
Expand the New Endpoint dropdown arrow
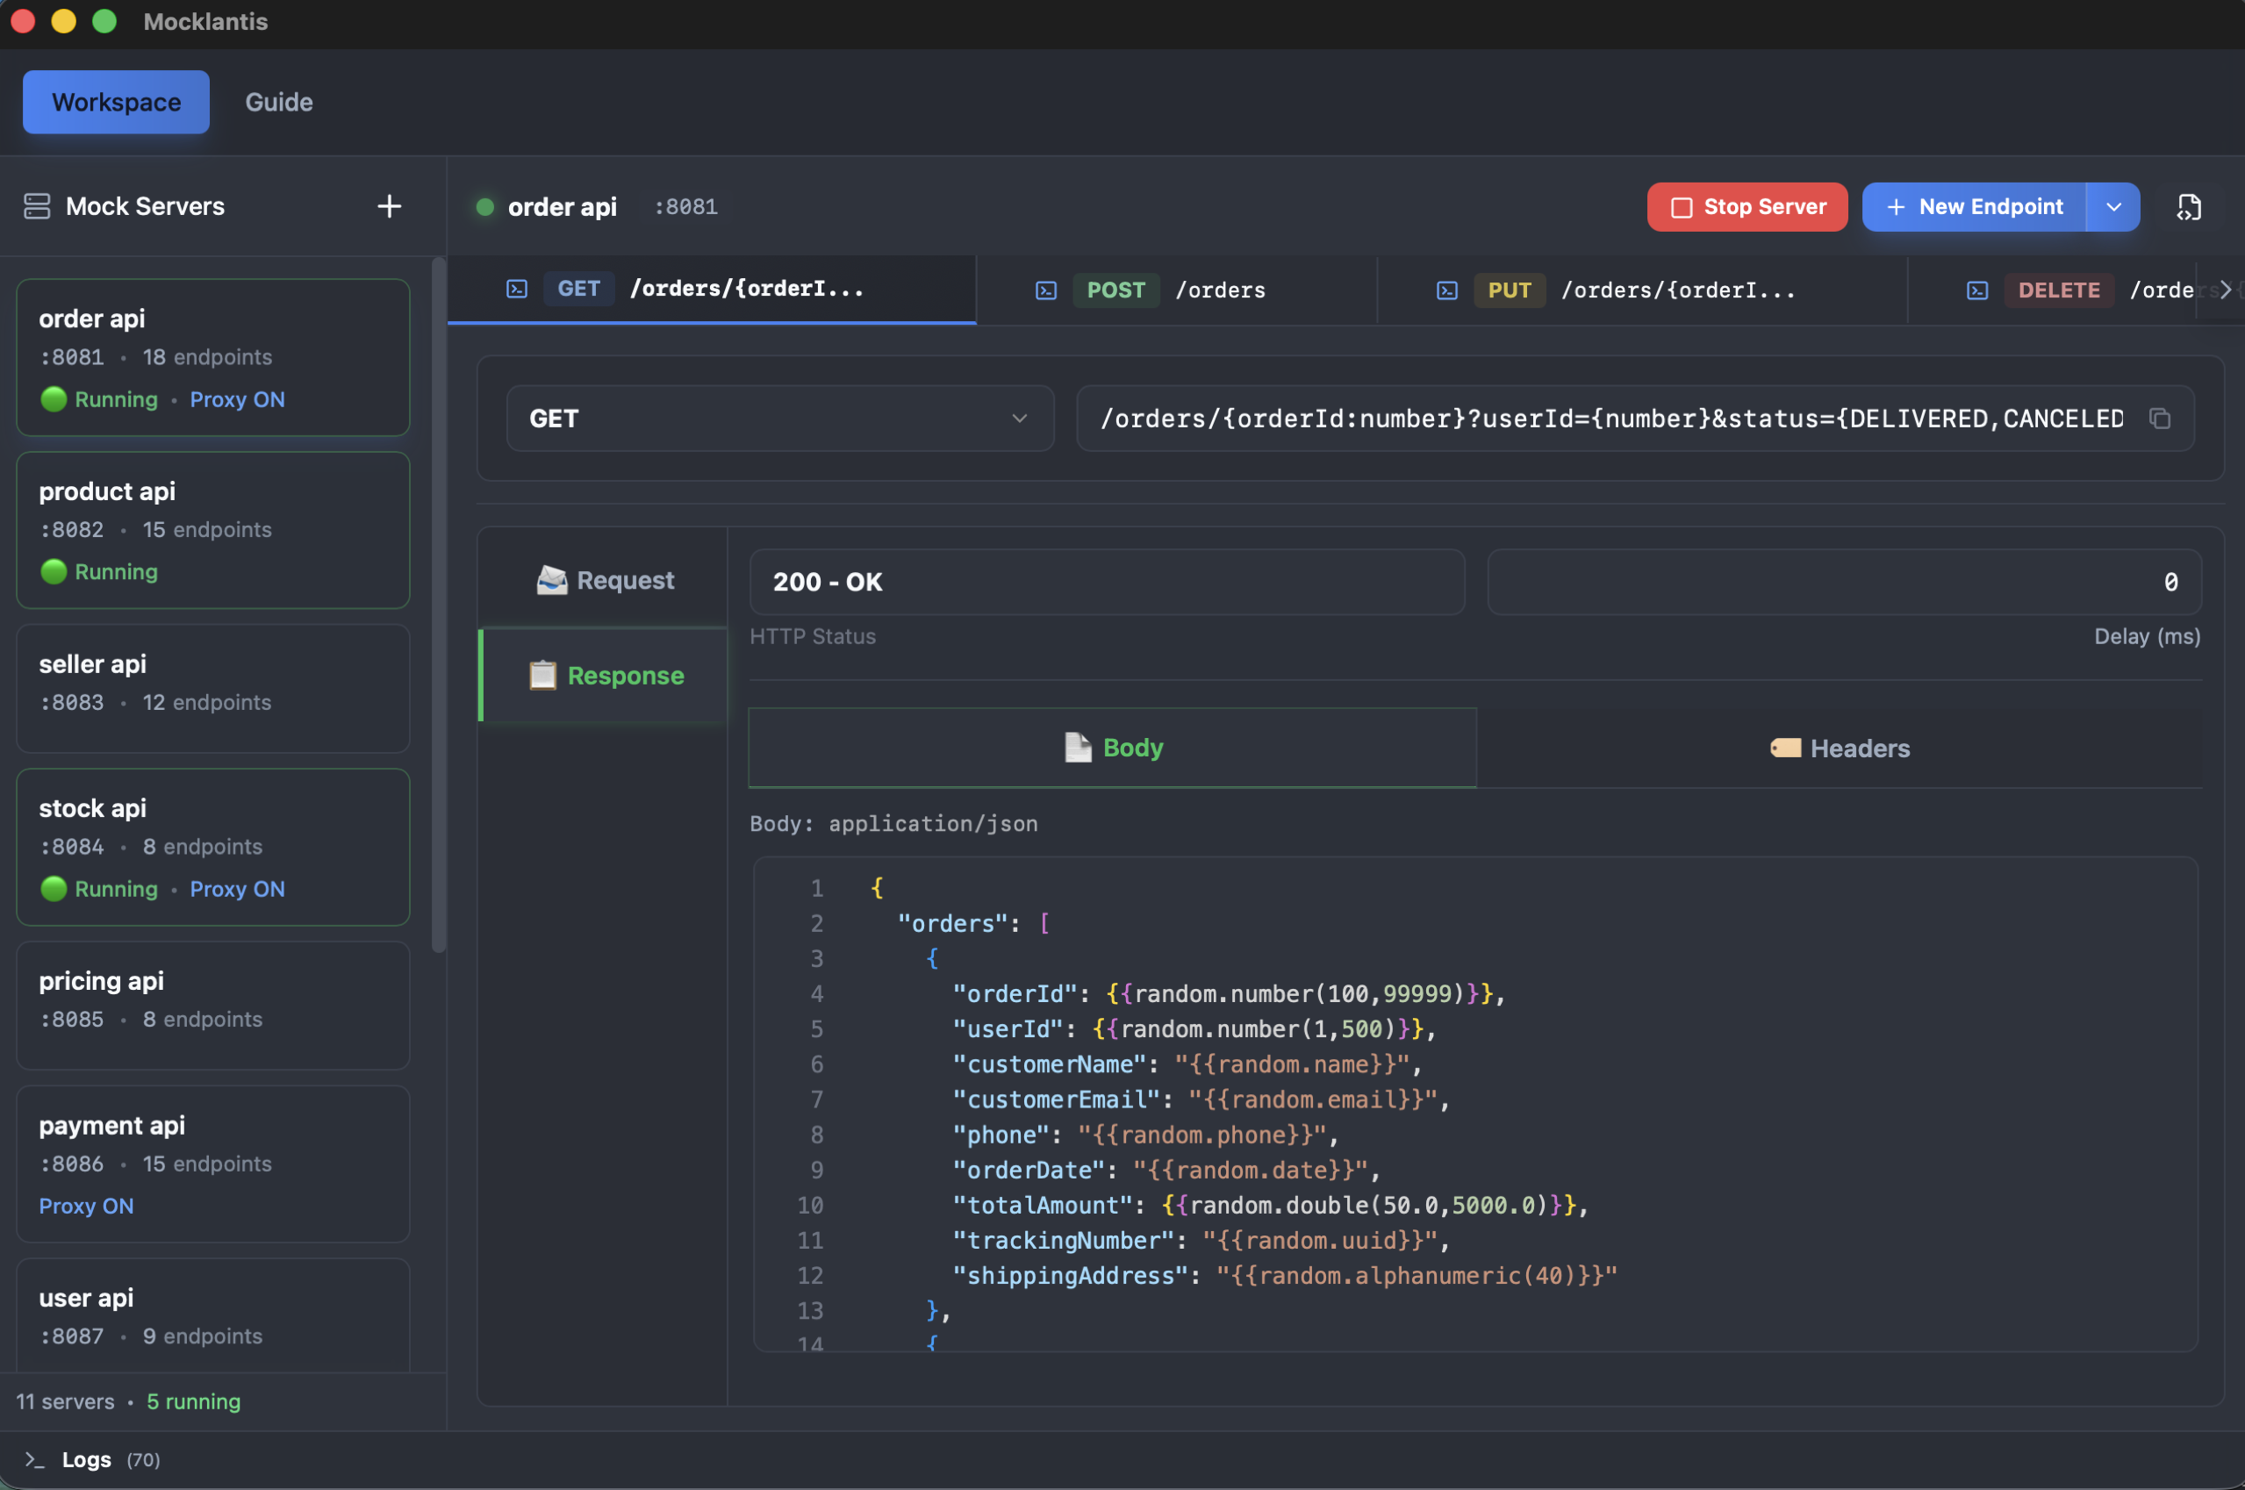coord(2112,207)
